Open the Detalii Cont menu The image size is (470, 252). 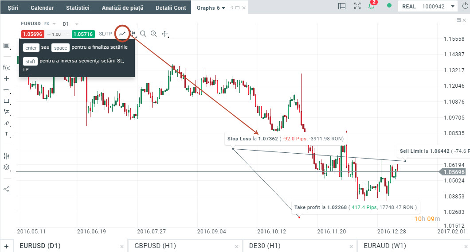(171, 8)
